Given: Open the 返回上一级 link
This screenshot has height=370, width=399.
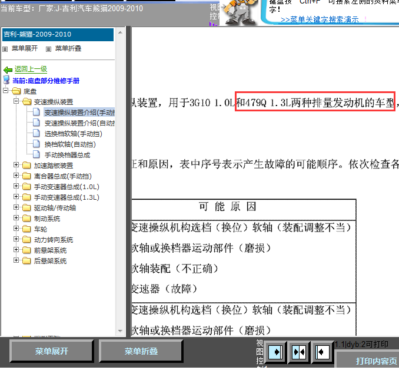Looking at the screenshot, I should pos(31,69).
